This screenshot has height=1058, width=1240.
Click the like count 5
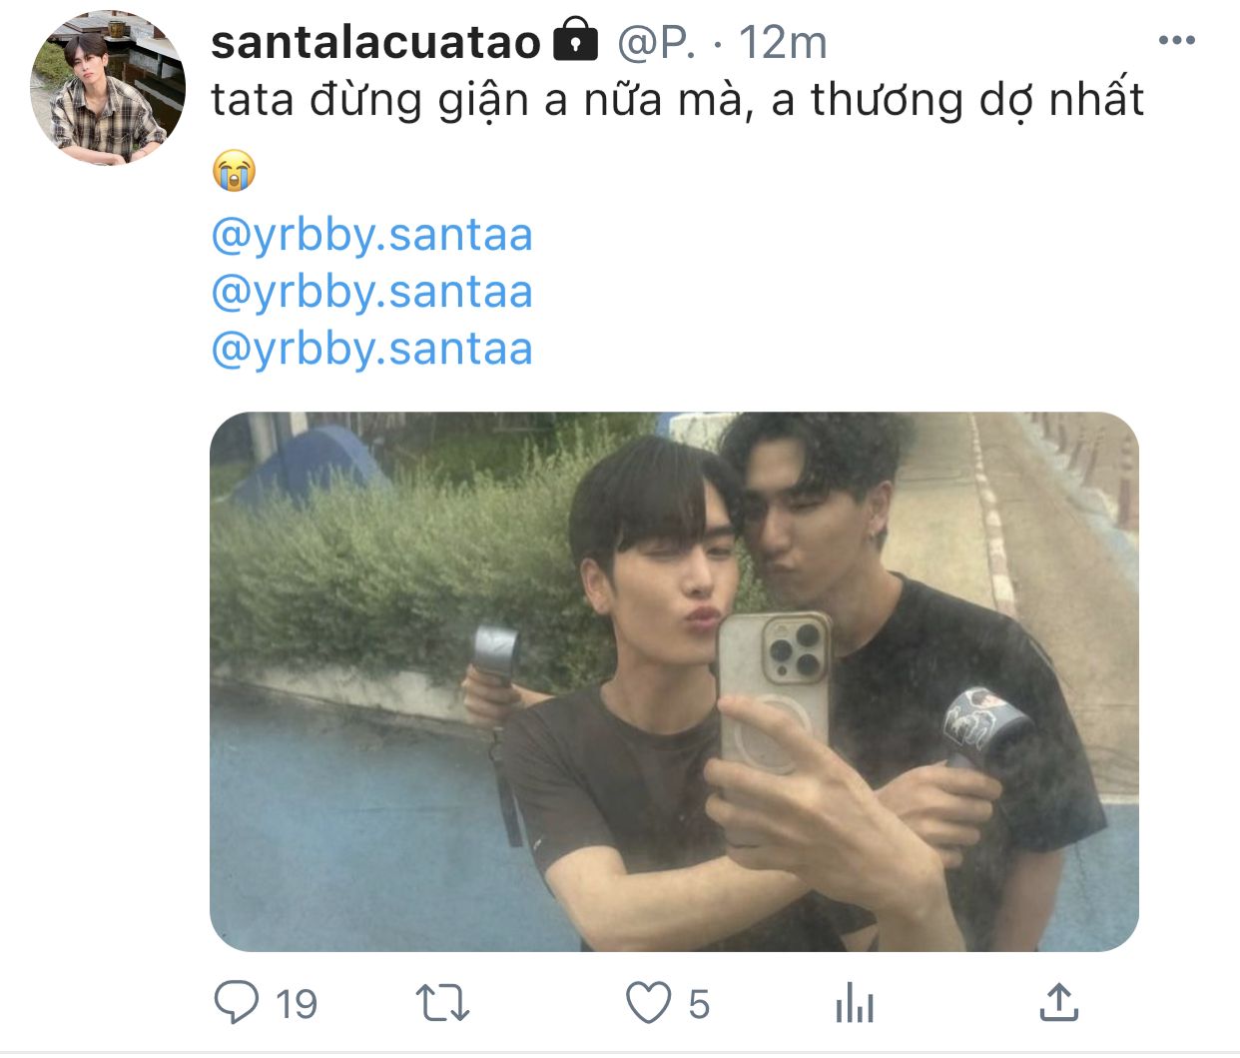click(x=699, y=1004)
